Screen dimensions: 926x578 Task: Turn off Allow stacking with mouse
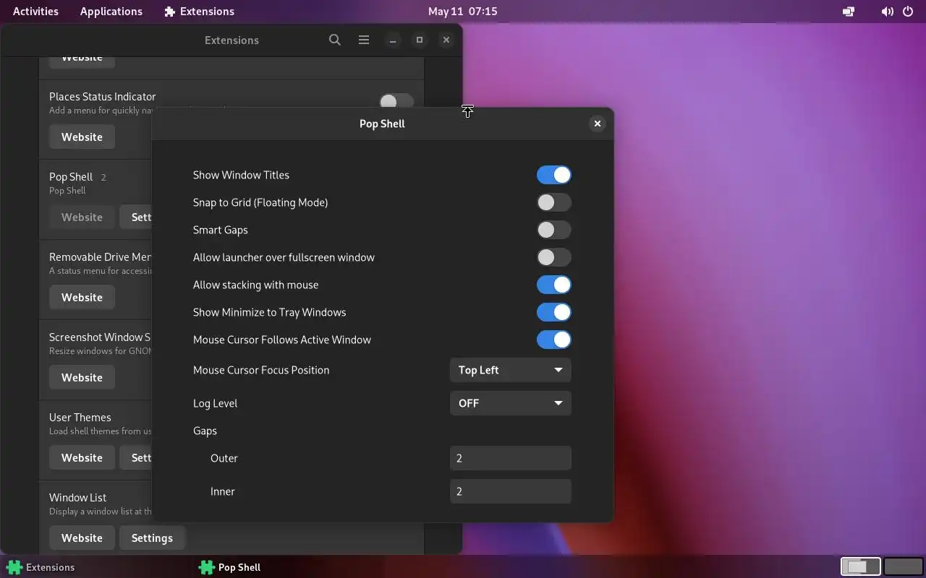554,285
